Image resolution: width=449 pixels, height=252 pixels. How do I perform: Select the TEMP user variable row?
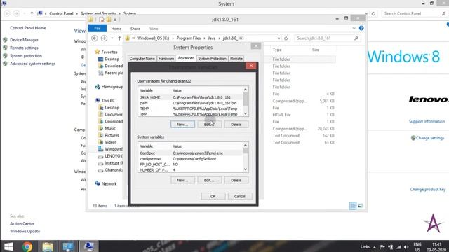click(190, 108)
